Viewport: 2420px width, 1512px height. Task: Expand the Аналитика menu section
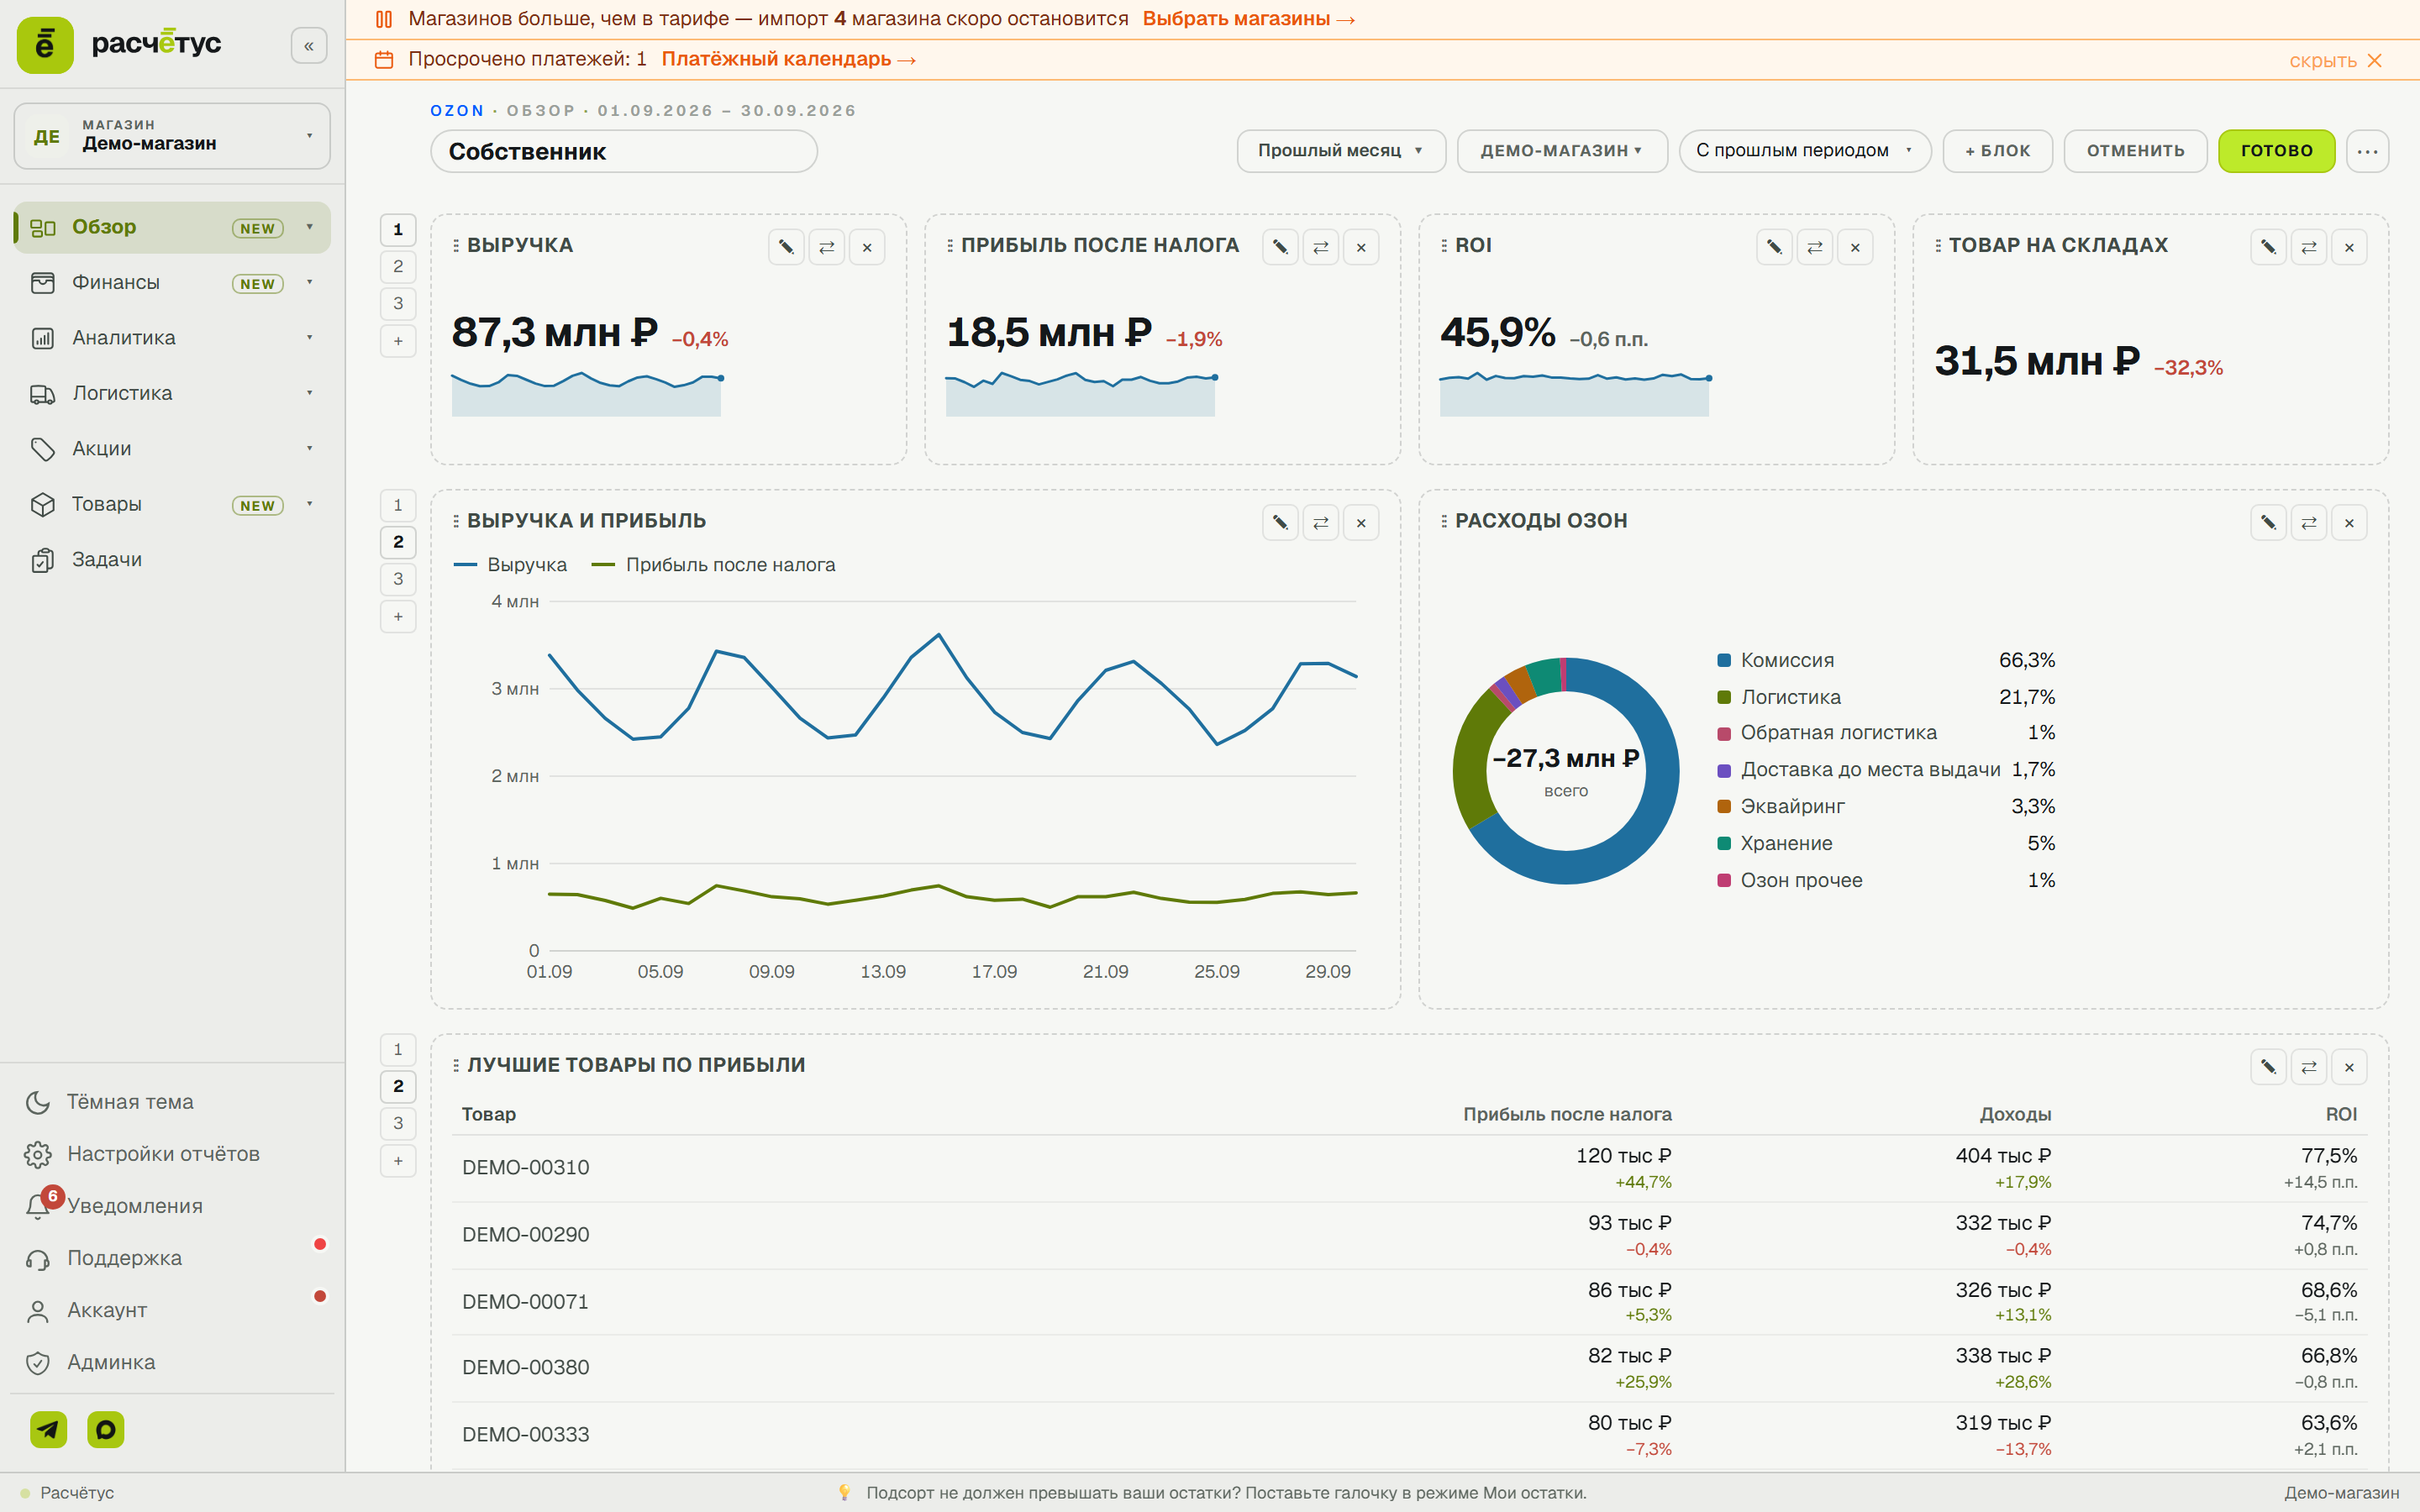(172, 338)
